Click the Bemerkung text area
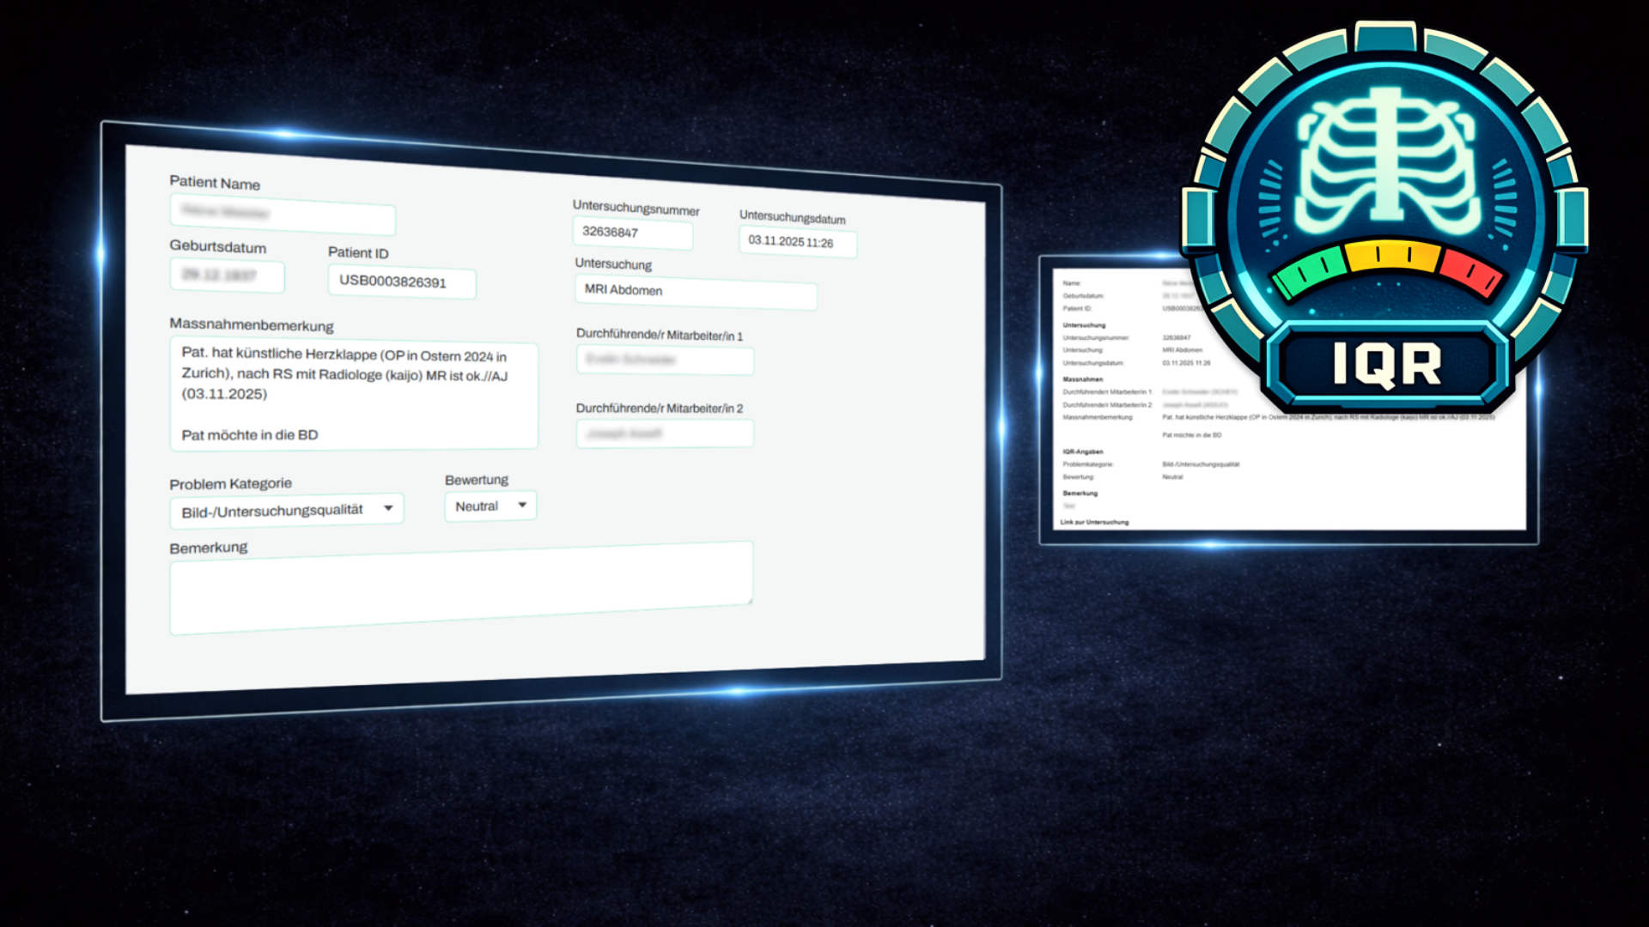This screenshot has width=1649, height=927. tap(460, 587)
